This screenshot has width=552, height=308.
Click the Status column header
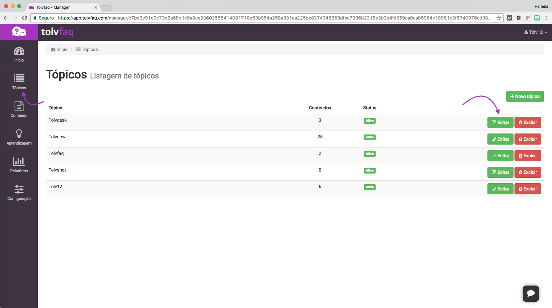click(x=370, y=108)
